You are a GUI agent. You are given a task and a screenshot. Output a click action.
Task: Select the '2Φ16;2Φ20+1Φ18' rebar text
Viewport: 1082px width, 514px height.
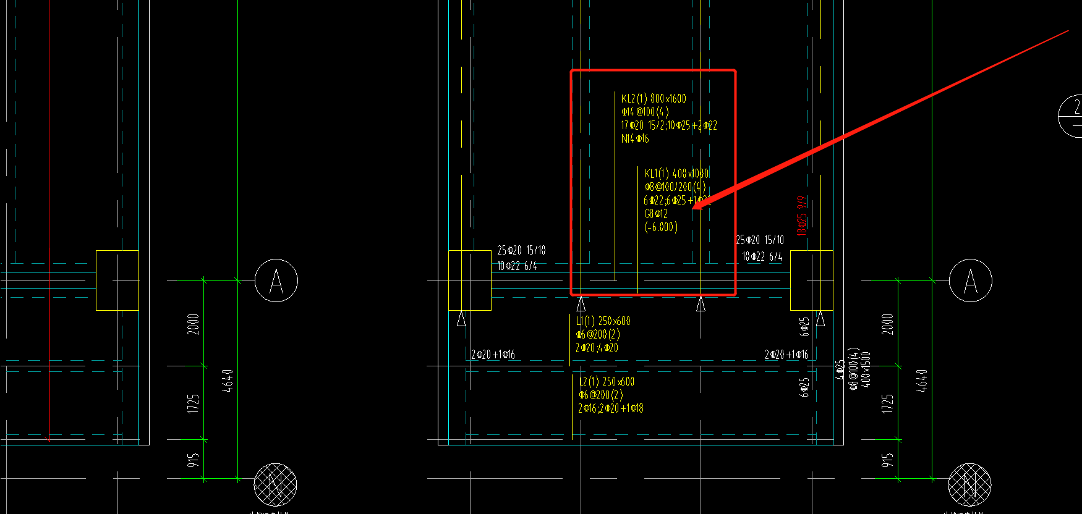(611, 408)
